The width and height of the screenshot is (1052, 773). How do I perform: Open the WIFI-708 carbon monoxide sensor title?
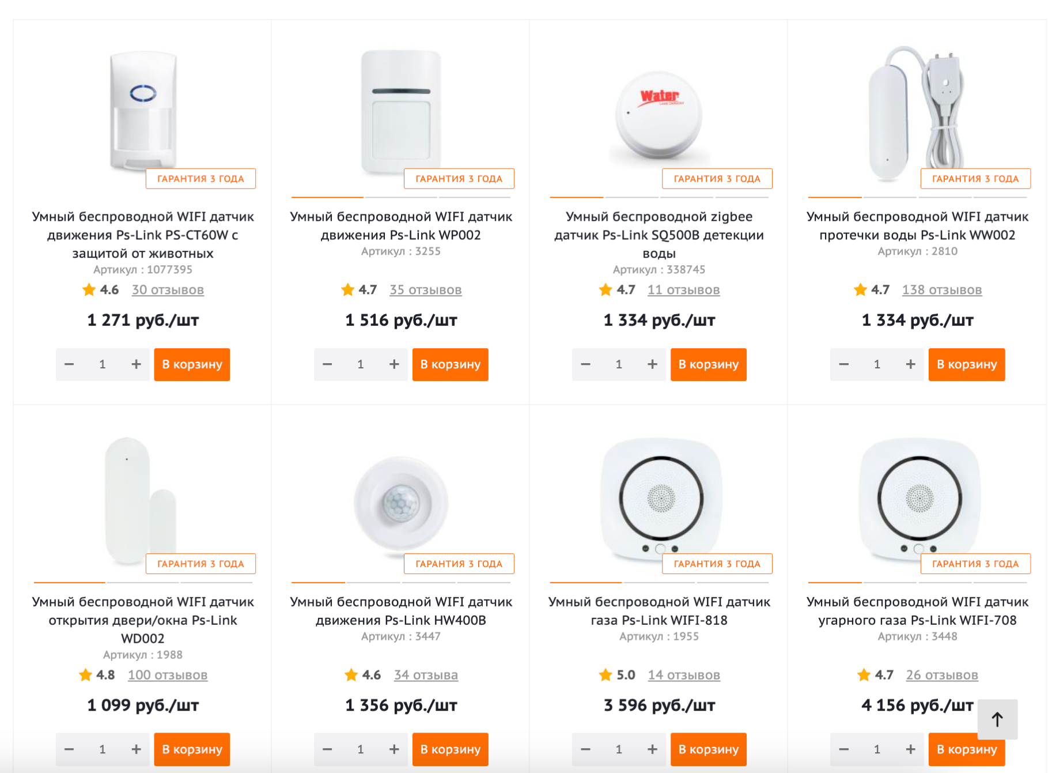click(917, 611)
